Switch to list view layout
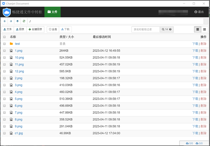The image size is (210, 146). (198, 29)
